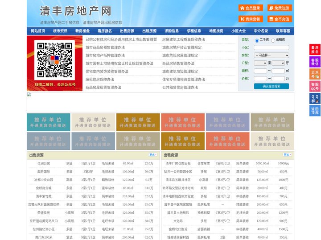Image resolution: width=321 pixels, height=240 pixels.
Task: Click the minimum 价格 input field
Action: pos(260,79)
